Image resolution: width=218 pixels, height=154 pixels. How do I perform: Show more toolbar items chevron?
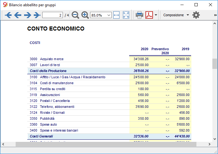[215, 15]
